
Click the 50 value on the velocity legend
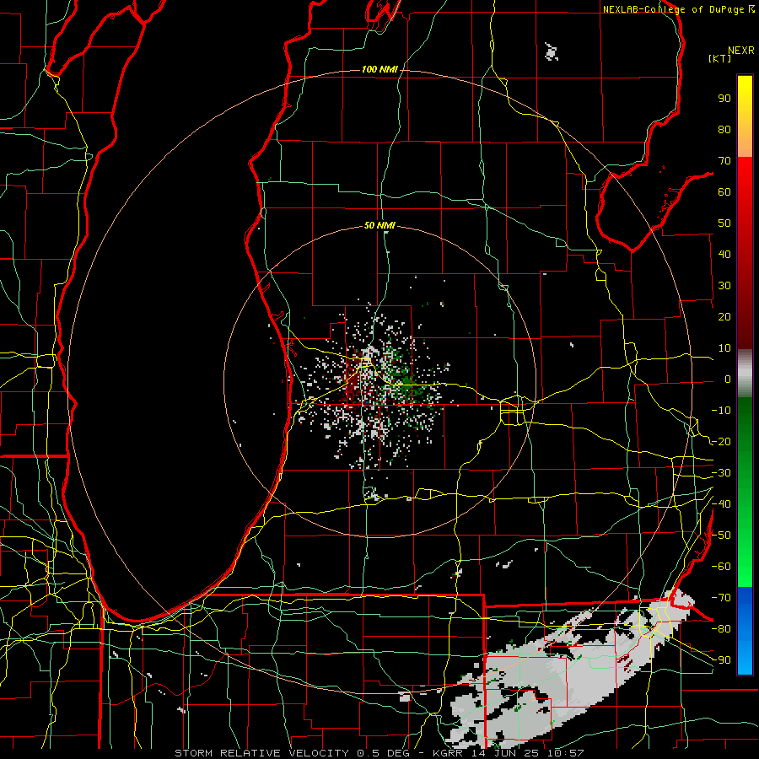pyautogui.click(x=724, y=223)
